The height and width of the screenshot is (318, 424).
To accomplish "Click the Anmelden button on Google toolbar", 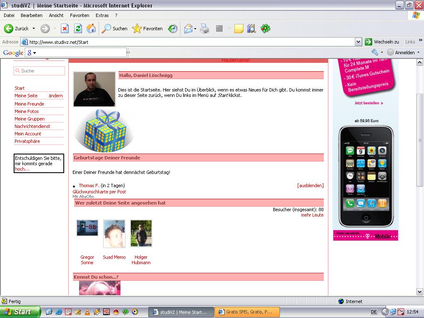I will coord(401,53).
